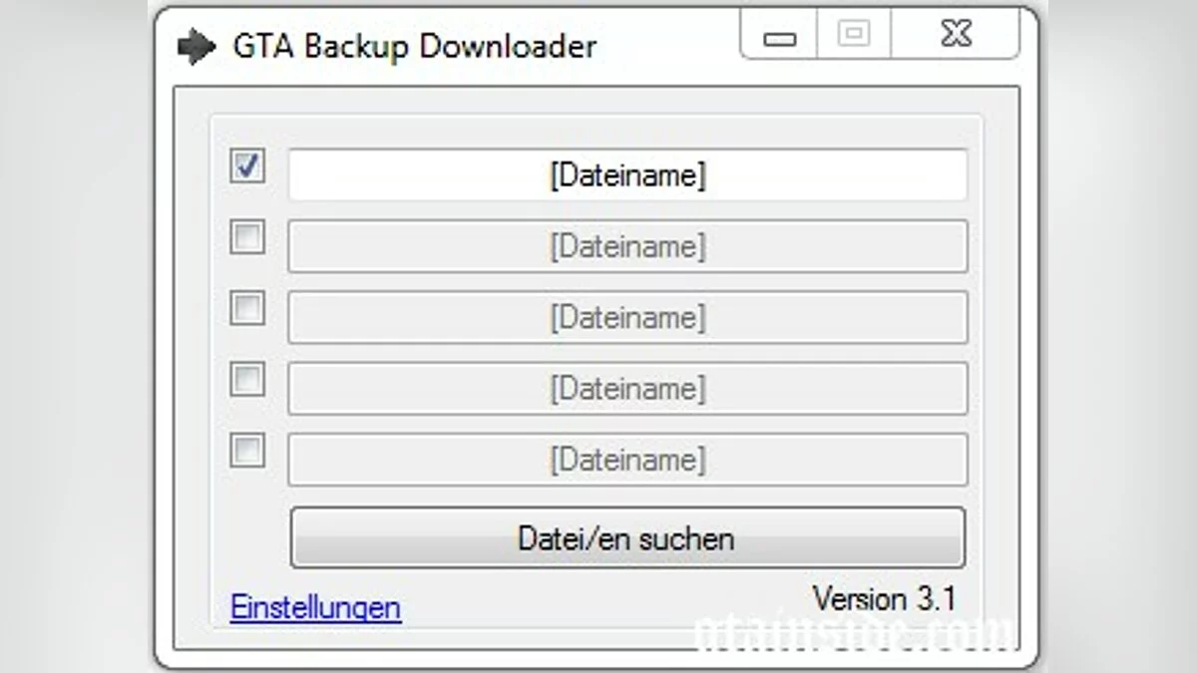Viewport: 1197px width, 673px height.
Task: Click the Version 3.1 label
Action: click(886, 598)
